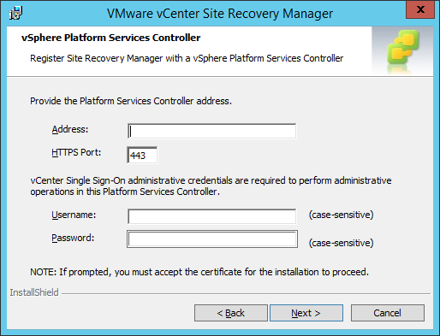Click the NOTE about accepting the certificate
Viewport: 440px width, 336px height.
tap(199, 272)
